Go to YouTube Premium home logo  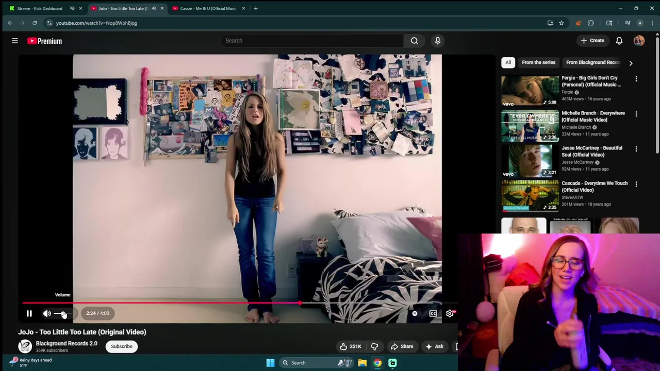[44, 41]
